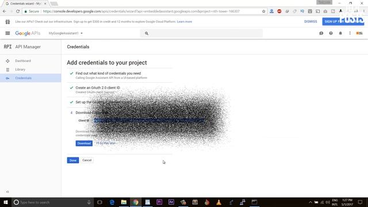Select the Credentials wizard browser tab

pos(25,3)
